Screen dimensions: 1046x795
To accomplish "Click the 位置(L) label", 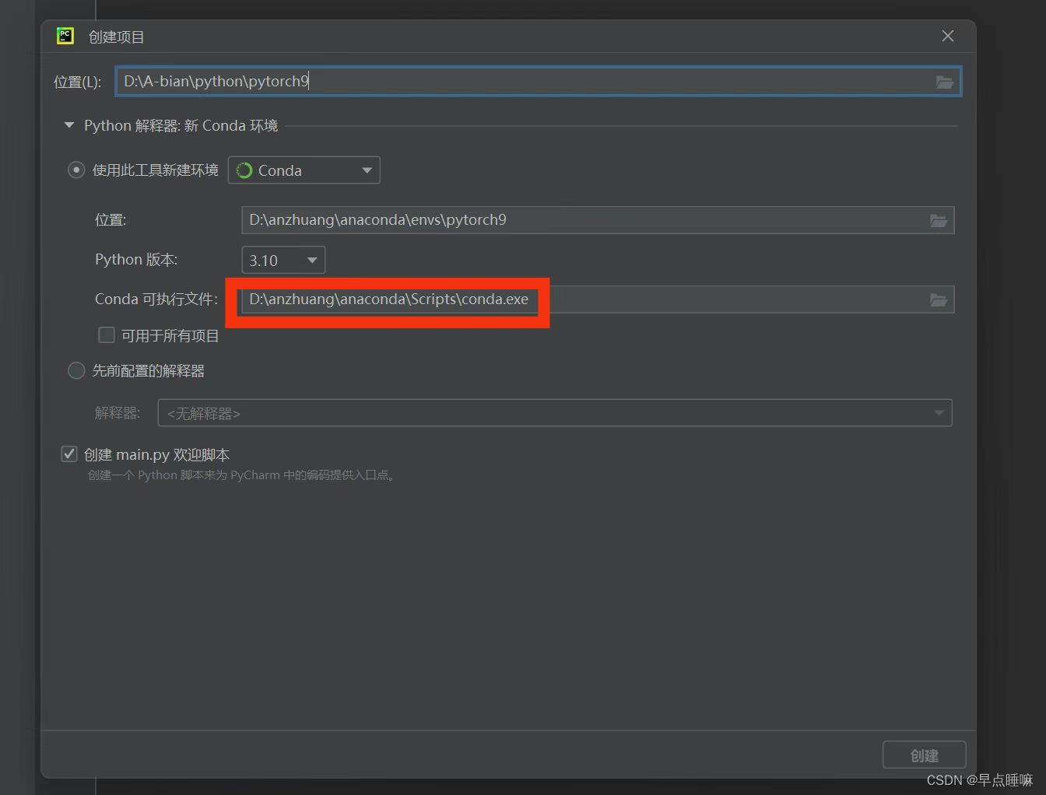I will pyautogui.click(x=78, y=82).
